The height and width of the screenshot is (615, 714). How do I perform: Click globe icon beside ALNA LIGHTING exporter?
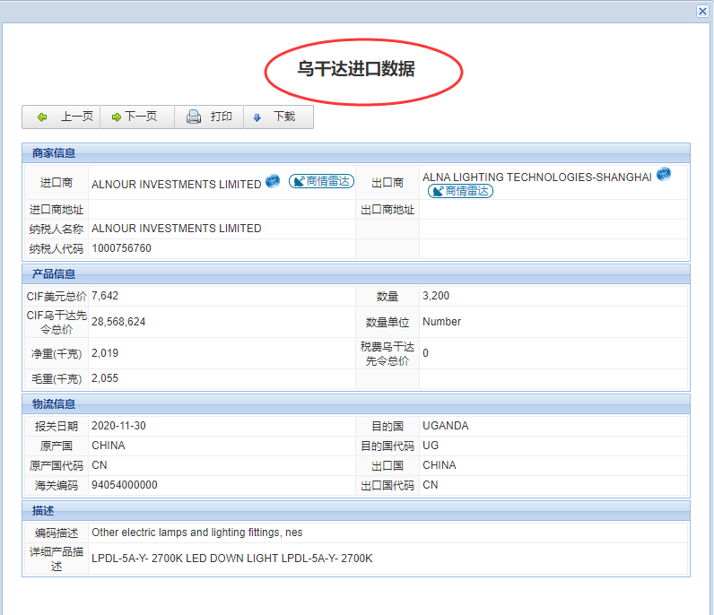pyautogui.click(x=664, y=174)
